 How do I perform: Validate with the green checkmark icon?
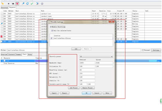[32, 4]
